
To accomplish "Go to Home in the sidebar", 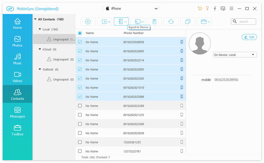I will coord(17,23).
